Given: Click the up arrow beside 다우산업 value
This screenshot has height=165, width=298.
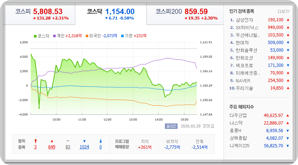Looking at the screenshot, I should (x=288, y=116).
